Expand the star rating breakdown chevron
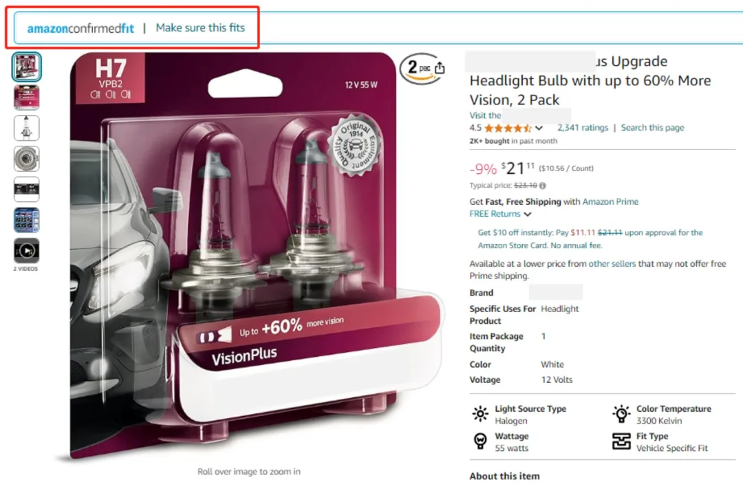 [x=539, y=128]
